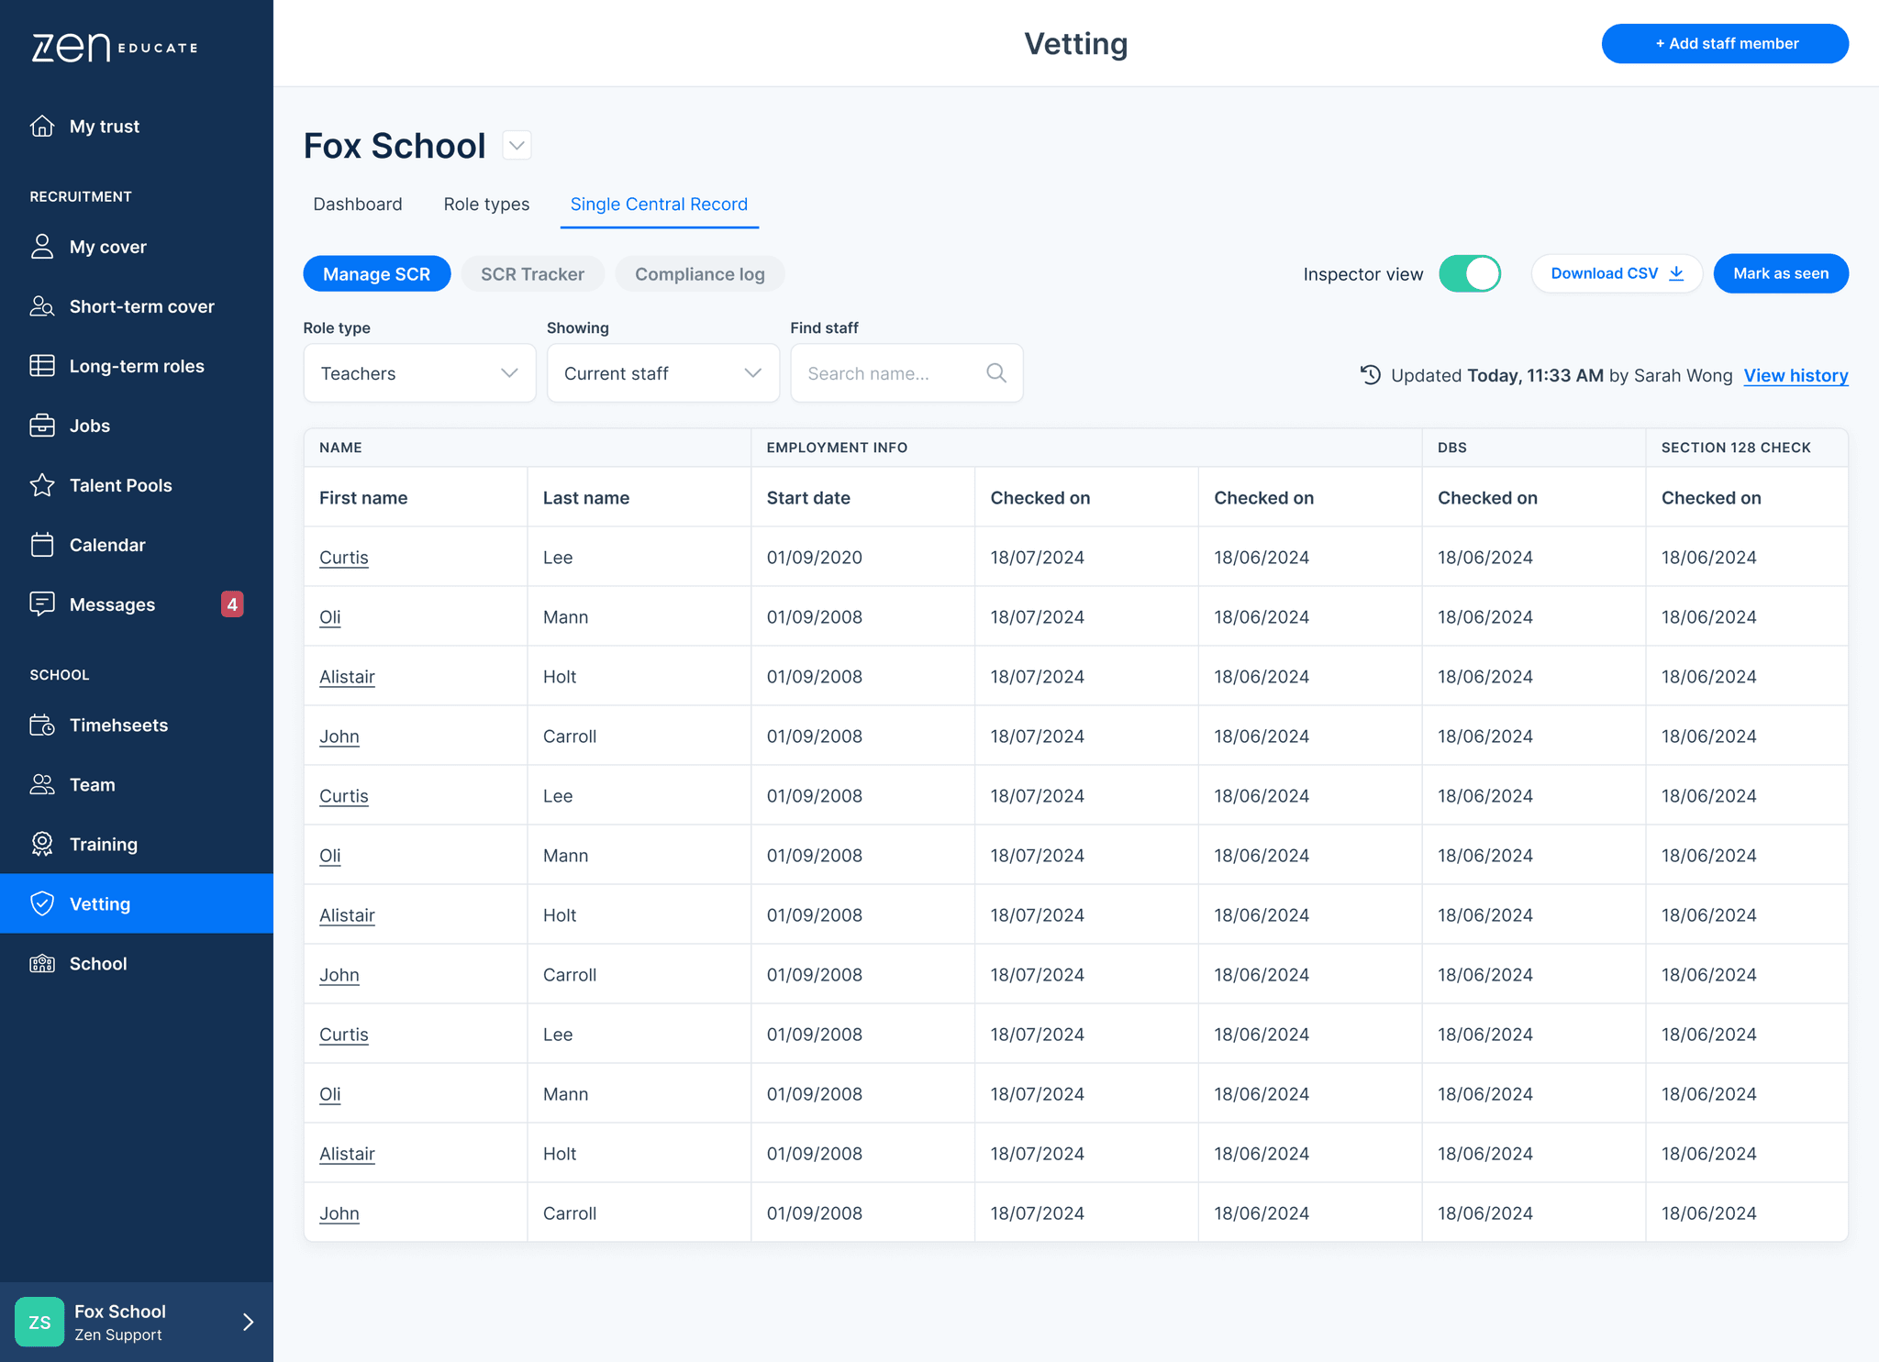Open the Teachers role type dropdown
This screenshot has width=1879, height=1362.
[419, 373]
